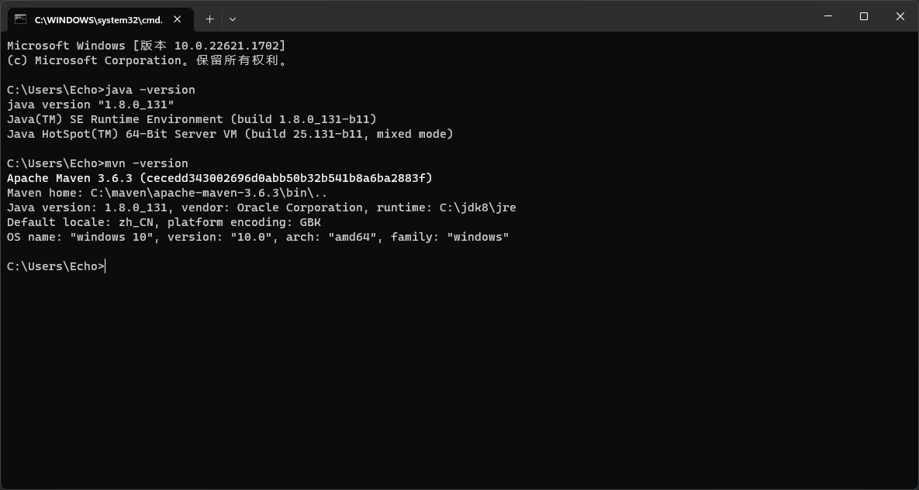Minimize the terminal window
The width and height of the screenshot is (919, 490).
(827, 16)
